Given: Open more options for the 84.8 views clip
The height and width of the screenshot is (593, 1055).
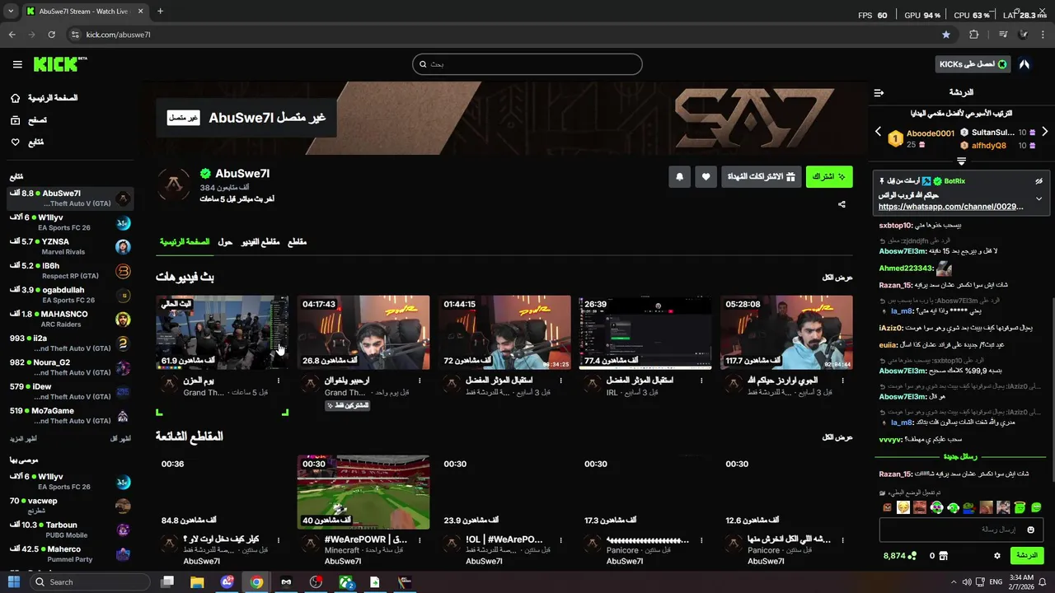Looking at the screenshot, I should click(x=279, y=540).
